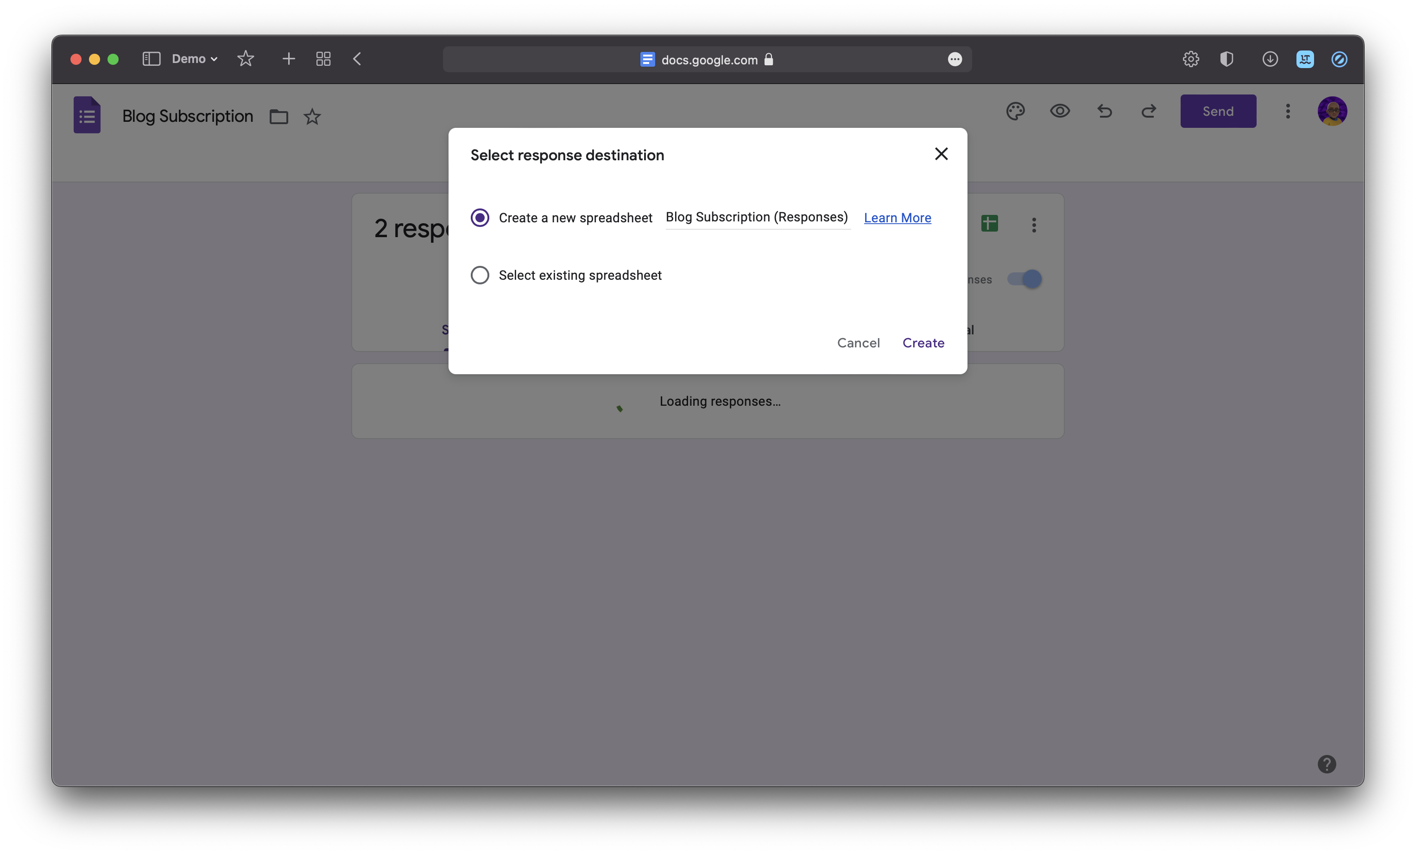1416x855 pixels.
Task: Click Cancel in the destination dialog
Action: (x=858, y=343)
